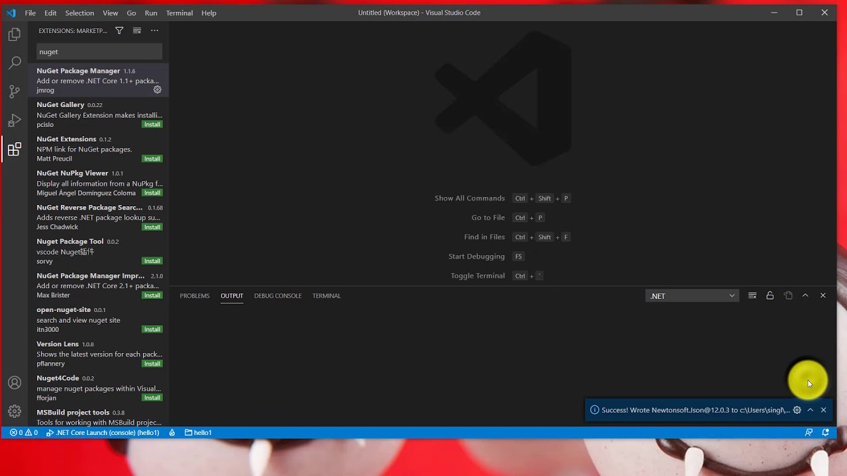Image resolution: width=847 pixels, height=476 pixels.
Task: Open the feedback icon in status bar
Action: [x=809, y=432]
